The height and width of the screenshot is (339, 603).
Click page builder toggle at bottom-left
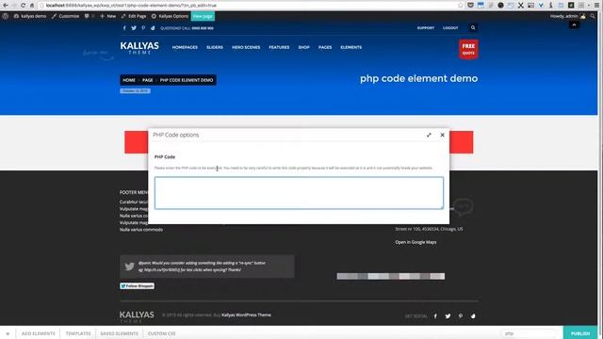click(8, 333)
